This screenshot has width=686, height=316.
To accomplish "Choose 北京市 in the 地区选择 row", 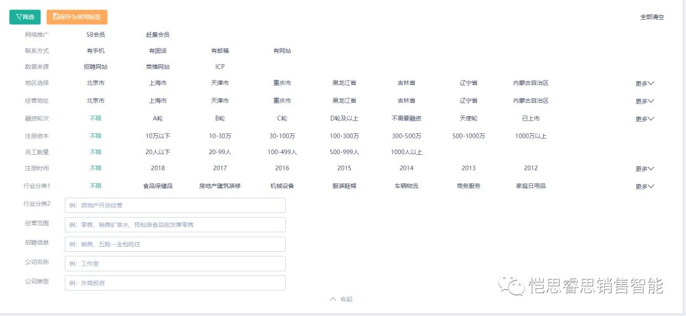I will click(96, 82).
